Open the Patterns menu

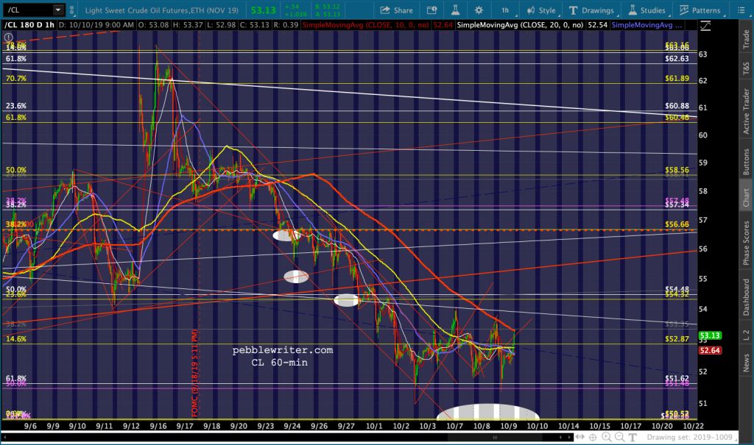[701, 10]
